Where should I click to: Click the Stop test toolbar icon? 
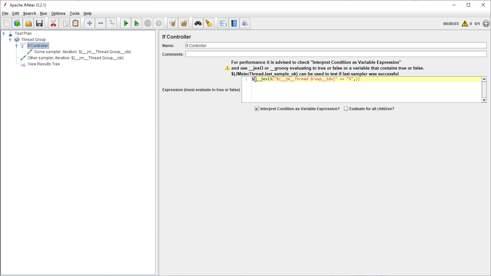148,23
